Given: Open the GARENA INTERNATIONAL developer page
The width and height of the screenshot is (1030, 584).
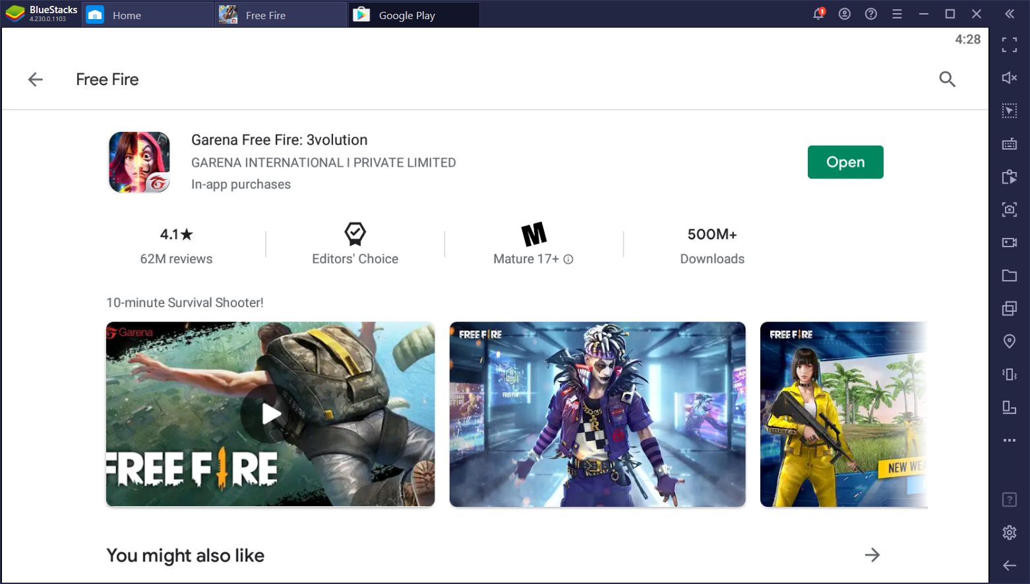Looking at the screenshot, I should coord(324,163).
